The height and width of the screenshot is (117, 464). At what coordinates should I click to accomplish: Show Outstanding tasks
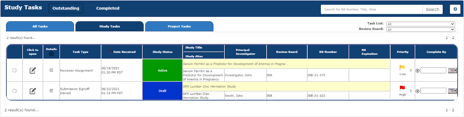66,8
